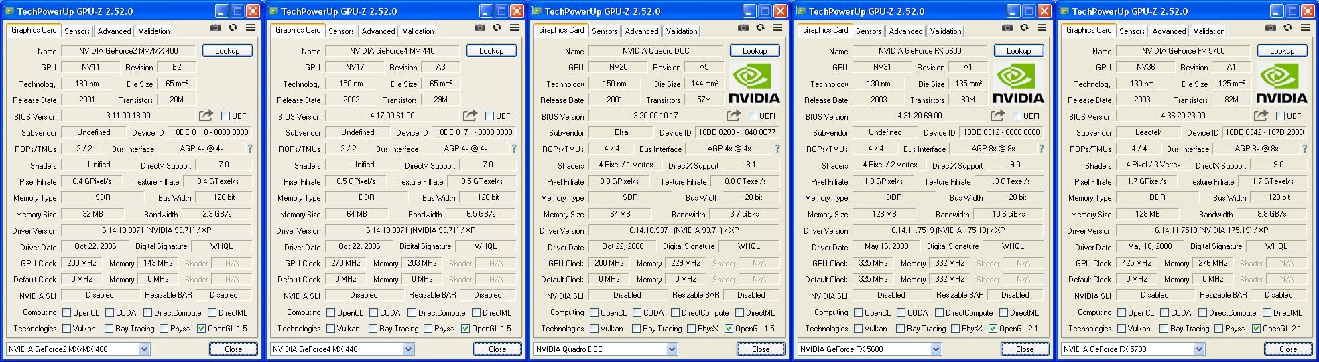Click Lookup button in GeForce FX 5700 window

(1282, 51)
